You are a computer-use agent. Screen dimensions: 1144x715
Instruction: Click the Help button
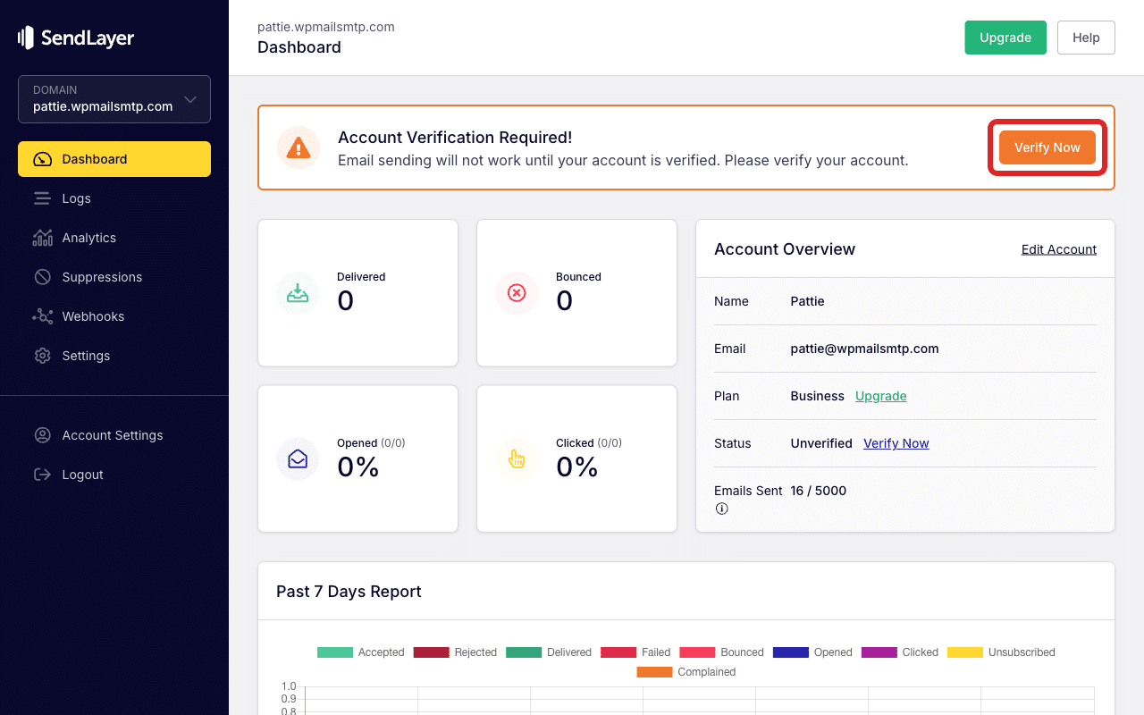(x=1086, y=38)
